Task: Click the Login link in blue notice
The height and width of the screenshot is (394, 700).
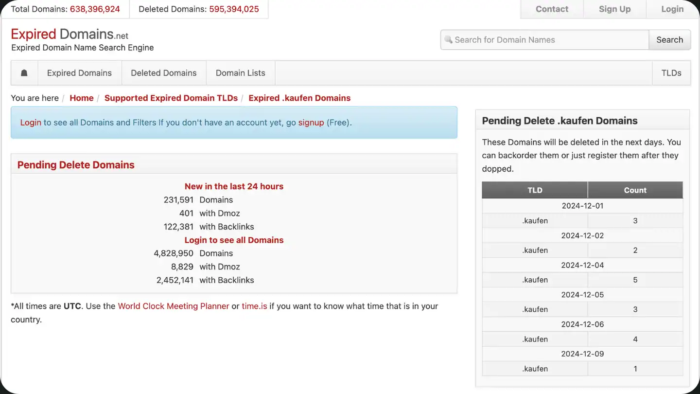Action: click(x=31, y=123)
